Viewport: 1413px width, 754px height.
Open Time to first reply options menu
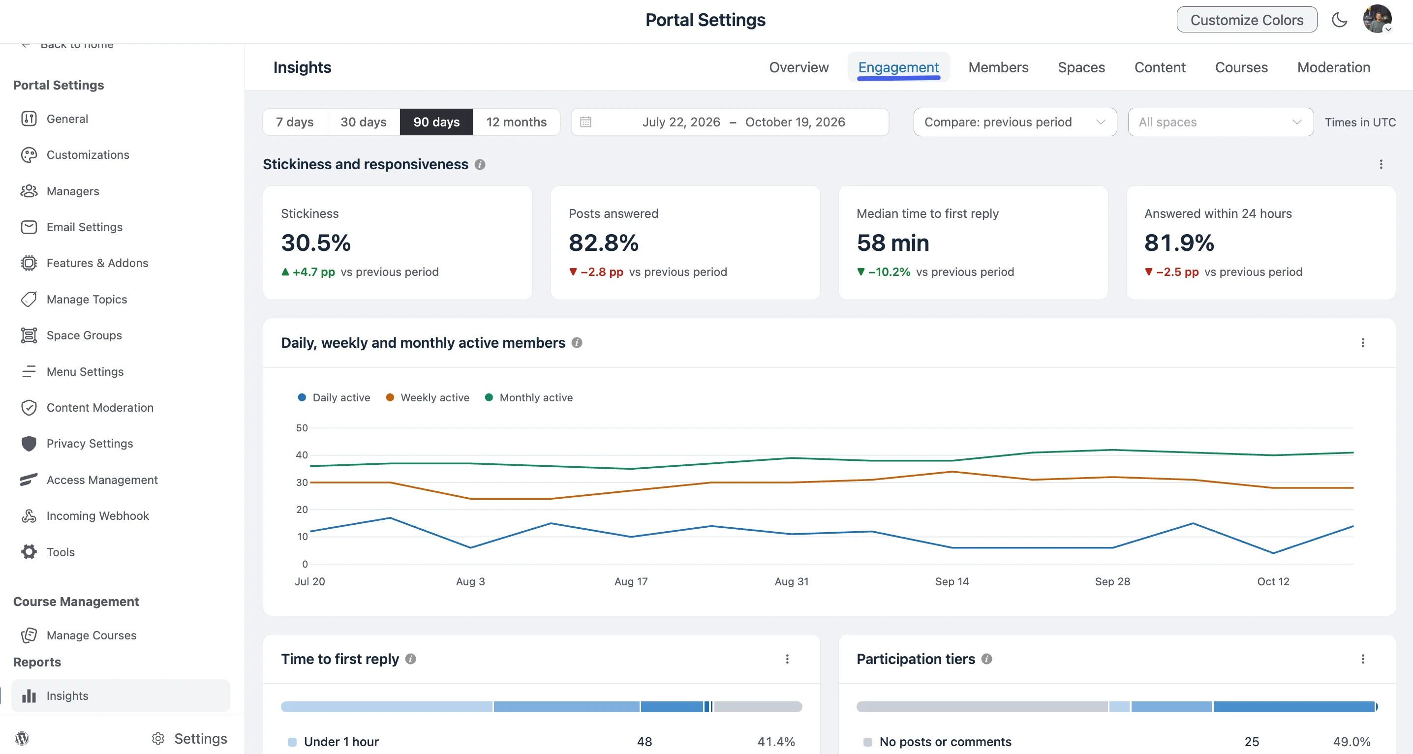click(787, 659)
